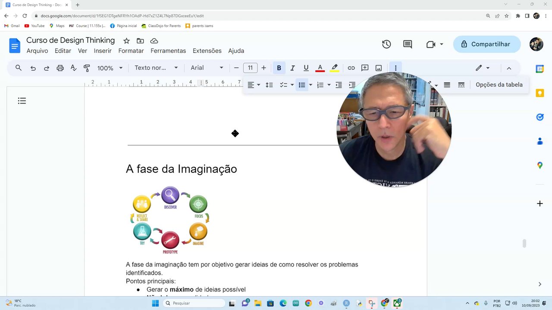Open the Extensões menu
552x310 pixels.
207,51
